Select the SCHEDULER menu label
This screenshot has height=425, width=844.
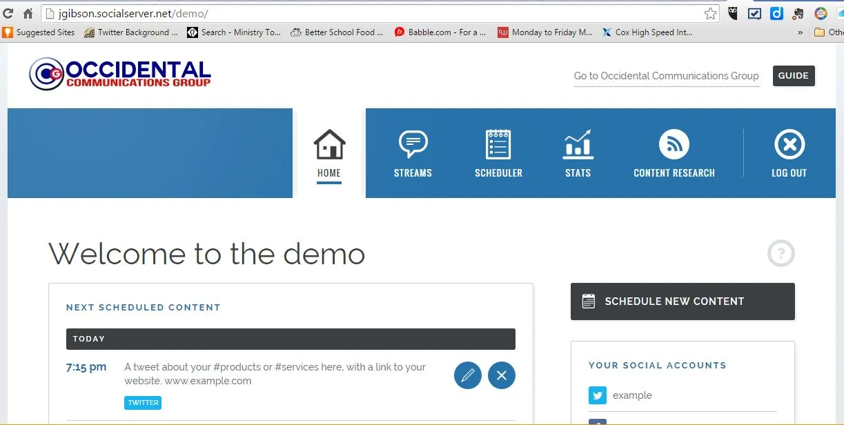[x=498, y=173]
